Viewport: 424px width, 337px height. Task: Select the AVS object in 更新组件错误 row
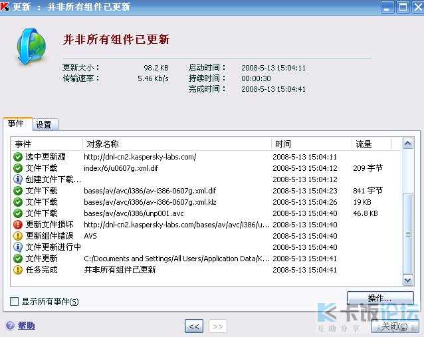(90, 236)
